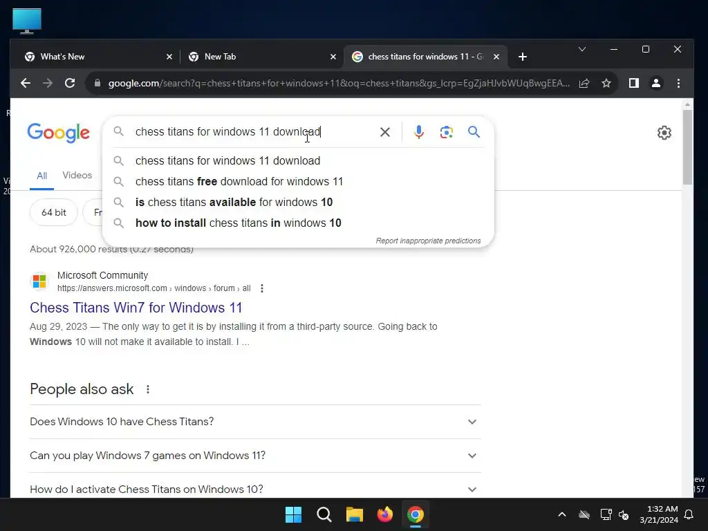Open Windows taskbar search

[x=324, y=514]
